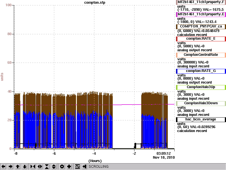Click the 100 tick on y-axis

click(8, 5)
